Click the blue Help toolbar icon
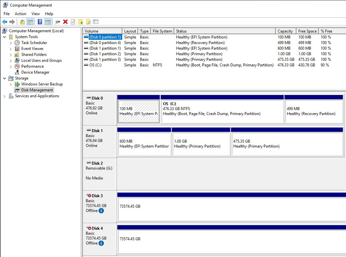Viewport: 346px width, 257px height. tap(40, 22)
